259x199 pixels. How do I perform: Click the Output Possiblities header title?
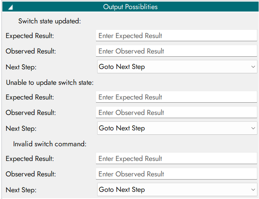(130, 7)
